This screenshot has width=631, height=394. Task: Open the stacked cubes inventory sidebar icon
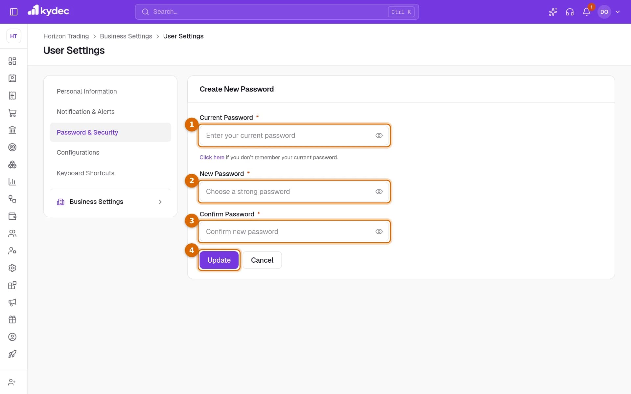[12, 164]
